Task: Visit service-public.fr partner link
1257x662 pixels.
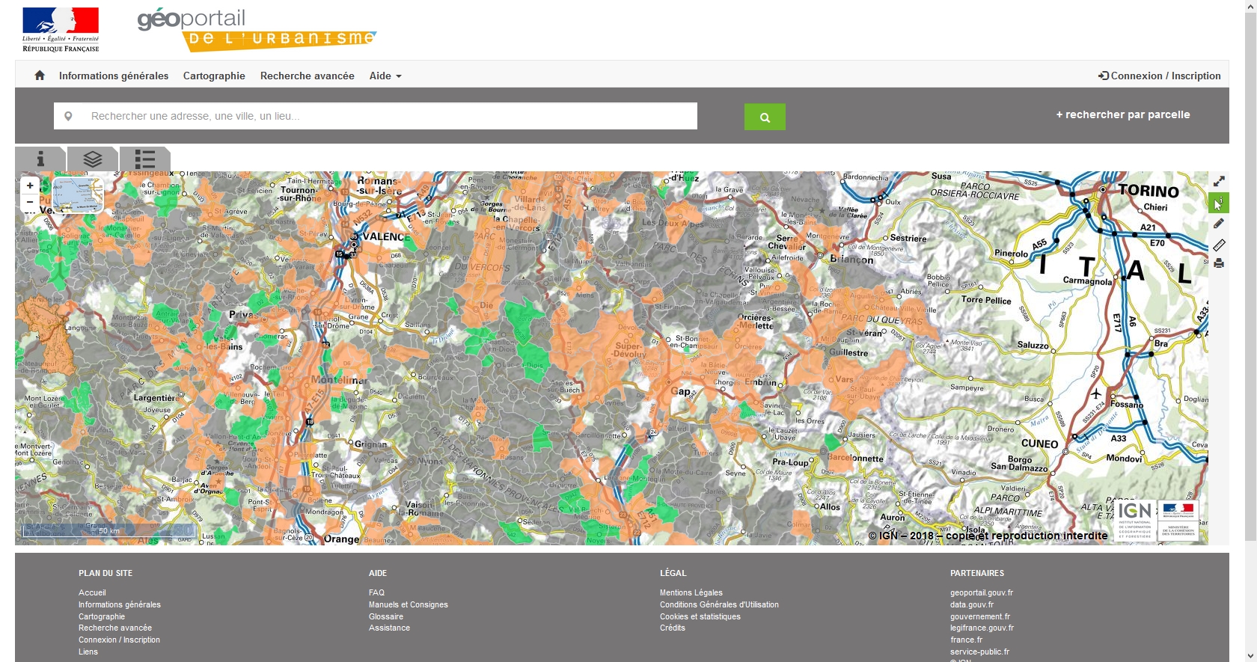Action: coord(979,652)
